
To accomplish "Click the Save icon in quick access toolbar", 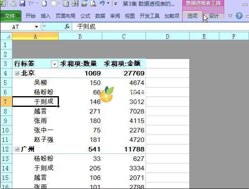I will click(x=22, y=4).
